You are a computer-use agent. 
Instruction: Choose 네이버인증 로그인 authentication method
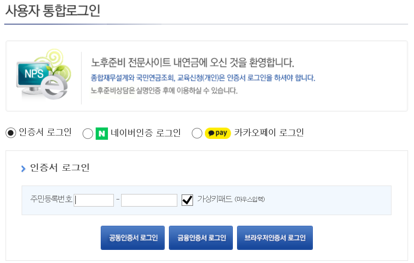tap(88, 133)
